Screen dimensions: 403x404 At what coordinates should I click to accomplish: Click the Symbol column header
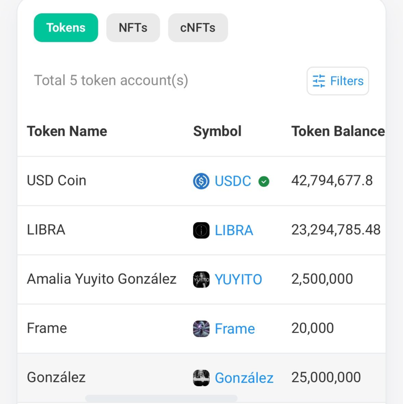point(217,131)
